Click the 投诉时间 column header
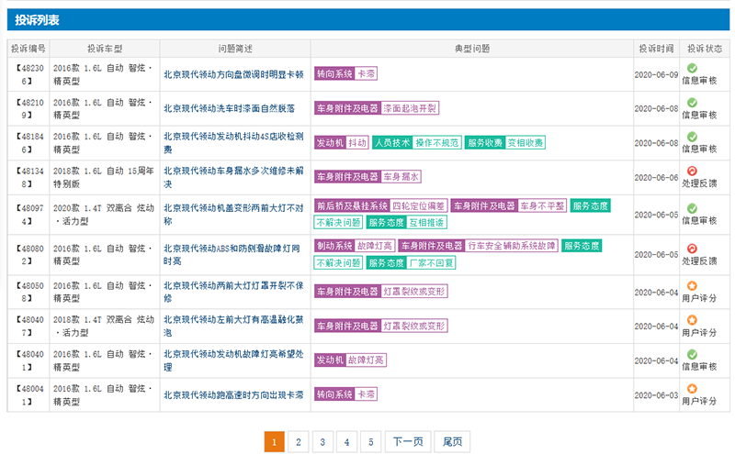Image resolution: width=735 pixels, height=454 pixels. coord(656,48)
